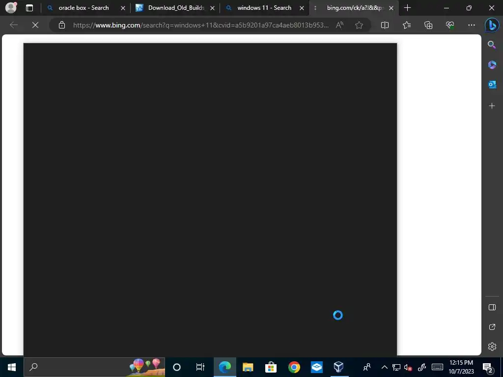Open the Favorites list
The image size is (503, 377).
point(406,25)
